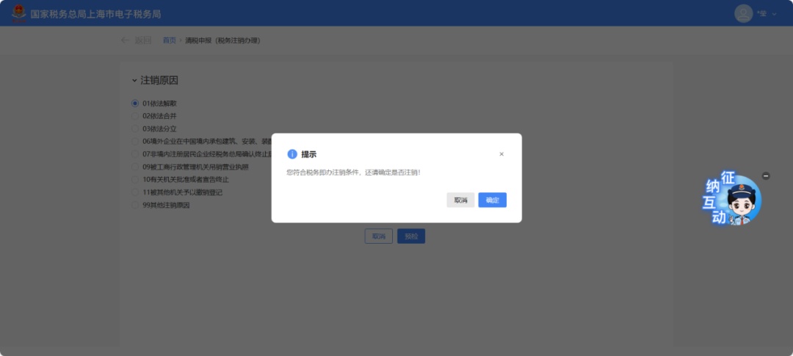Viewport: 793px width, 356px height.
Task: Click the page 取消 button beside 预检
Action: point(378,236)
